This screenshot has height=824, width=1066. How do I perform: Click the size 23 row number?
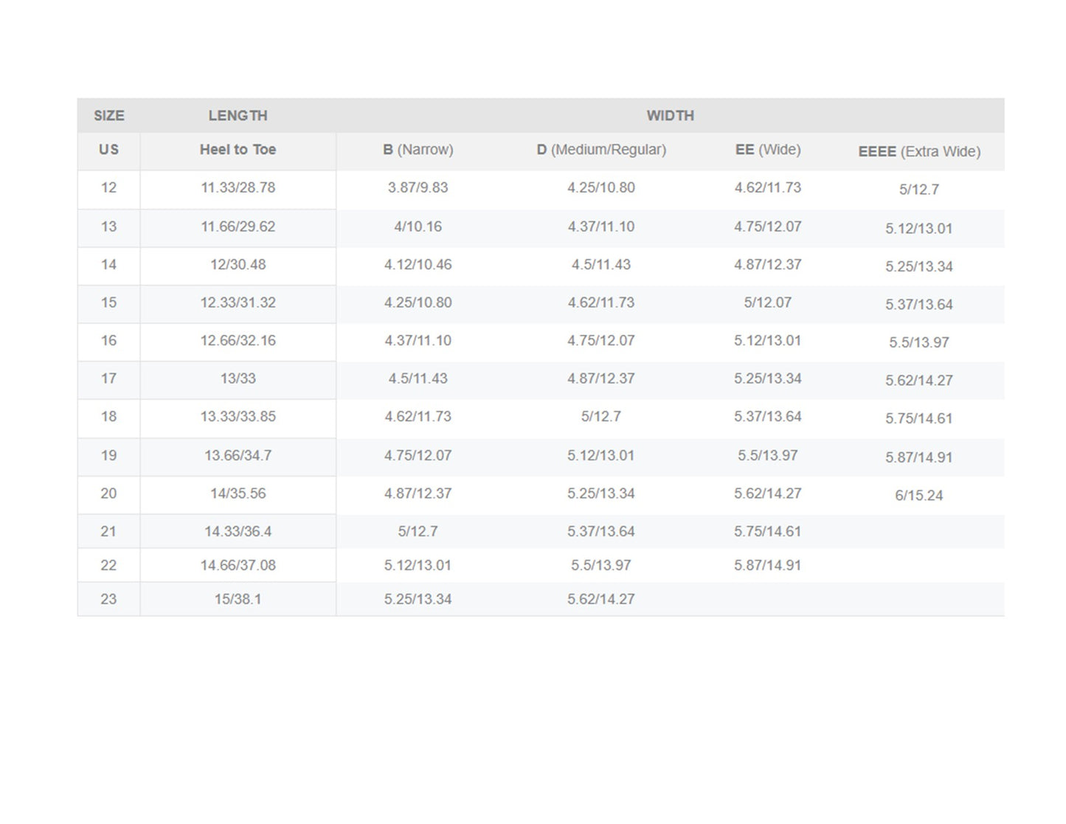[x=108, y=600]
